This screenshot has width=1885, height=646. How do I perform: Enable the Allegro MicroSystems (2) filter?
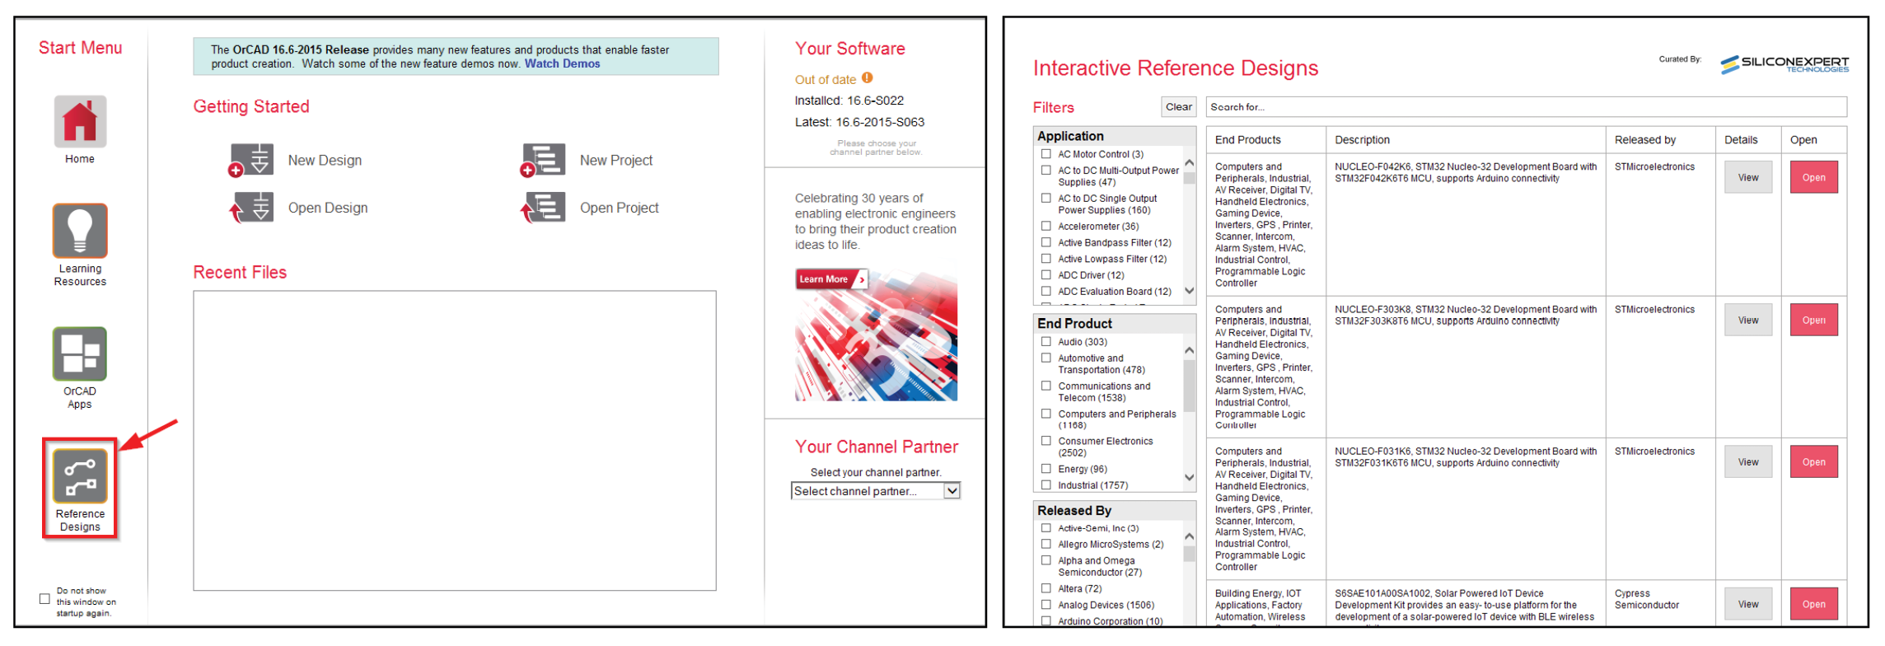(1046, 544)
